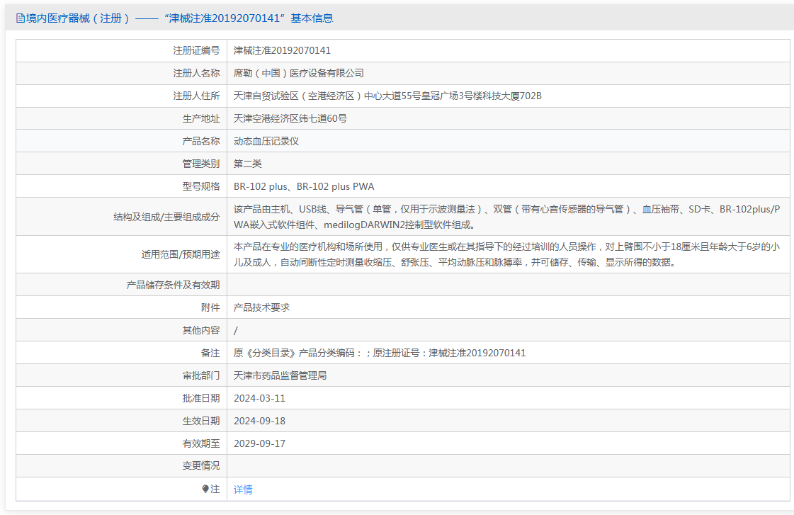Click the 适用范围/预期用途 label
This screenshot has width=794, height=515.
181,254
